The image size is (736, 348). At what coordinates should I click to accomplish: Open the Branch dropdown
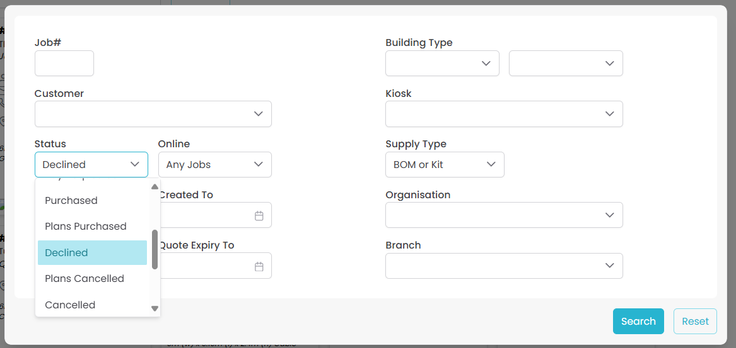click(x=504, y=266)
